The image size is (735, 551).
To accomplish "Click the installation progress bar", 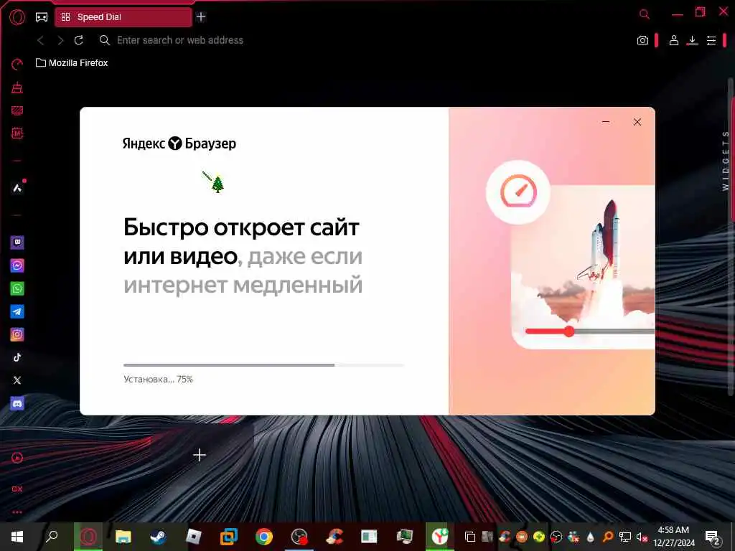I will [x=263, y=365].
